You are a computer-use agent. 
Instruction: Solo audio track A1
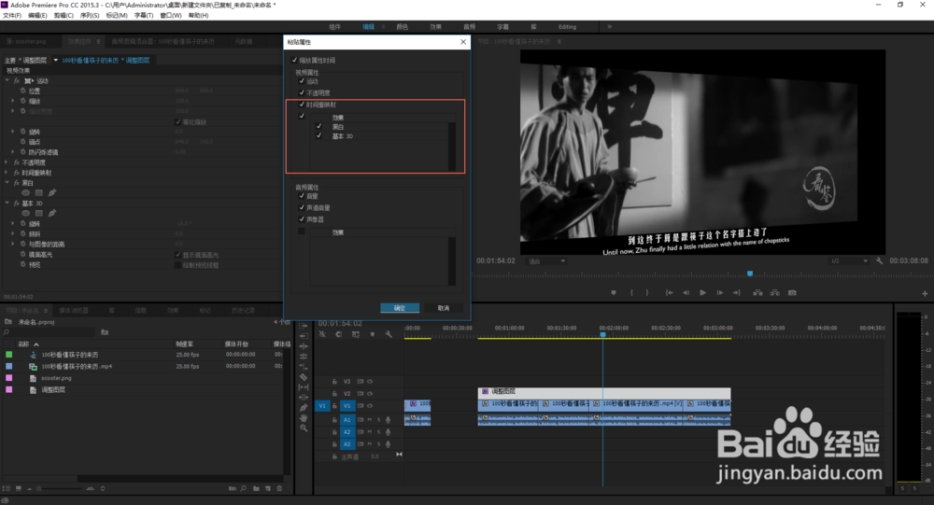pyautogui.click(x=378, y=420)
